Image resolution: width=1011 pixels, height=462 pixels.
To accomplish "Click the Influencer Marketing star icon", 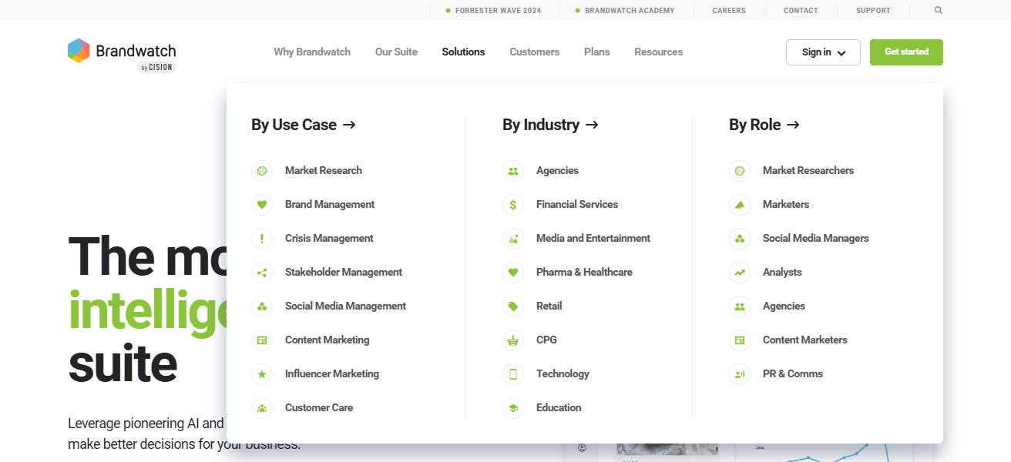I will pos(262,374).
